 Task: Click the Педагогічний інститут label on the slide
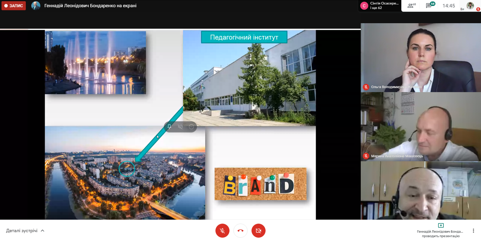(x=244, y=37)
